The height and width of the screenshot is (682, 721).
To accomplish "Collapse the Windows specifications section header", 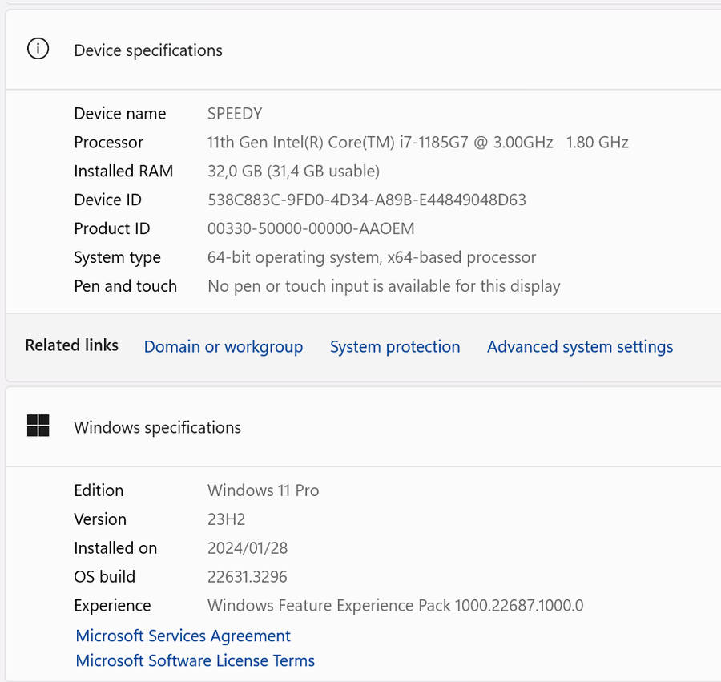I will click(360, 427).
